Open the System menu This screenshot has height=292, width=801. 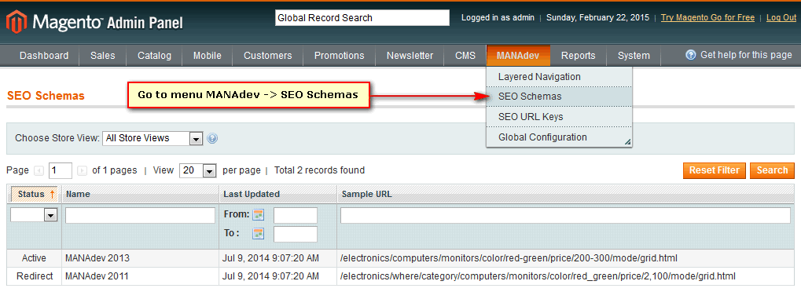coord(634,56)
